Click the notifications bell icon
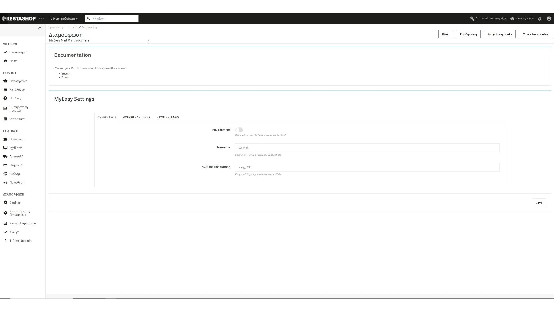The width and height of the screenshot is (554, 312). tap(540, 18)
